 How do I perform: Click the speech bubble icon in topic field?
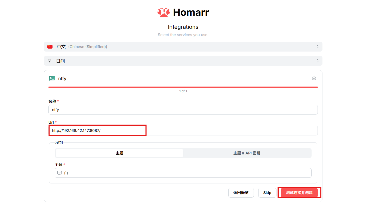[60, 173]
